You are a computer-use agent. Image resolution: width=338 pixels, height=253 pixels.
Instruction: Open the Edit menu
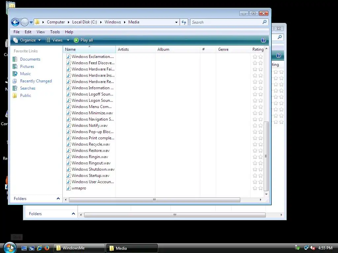[x=28, y=32]
